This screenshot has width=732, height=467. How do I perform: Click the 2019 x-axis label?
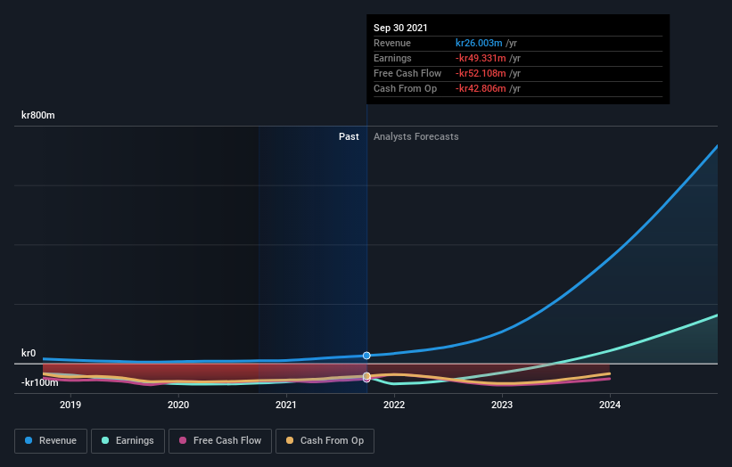(70, 405)
